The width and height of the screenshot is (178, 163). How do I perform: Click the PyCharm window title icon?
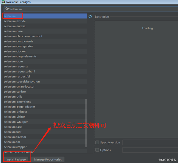pyautogui.click(x=3, y=2)
